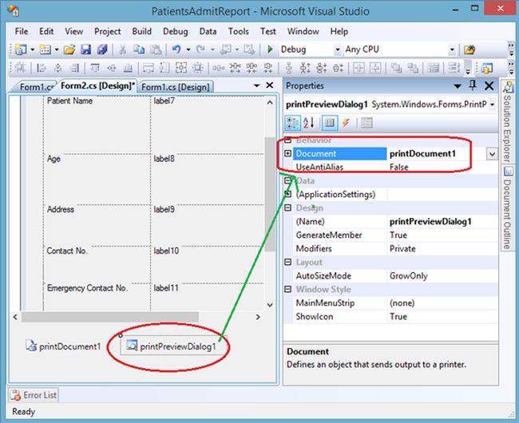Click the Bring to Front icon
Image resolution: width=519 pixels, height=423 pixels.
pyautogui.click(x=396, y=68)
